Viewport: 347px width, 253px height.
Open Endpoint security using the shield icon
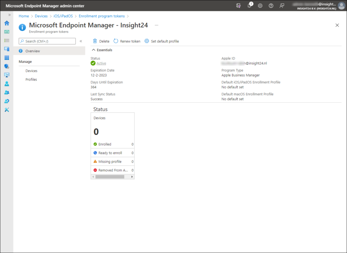pyautogui.click(x=6, y=66)
